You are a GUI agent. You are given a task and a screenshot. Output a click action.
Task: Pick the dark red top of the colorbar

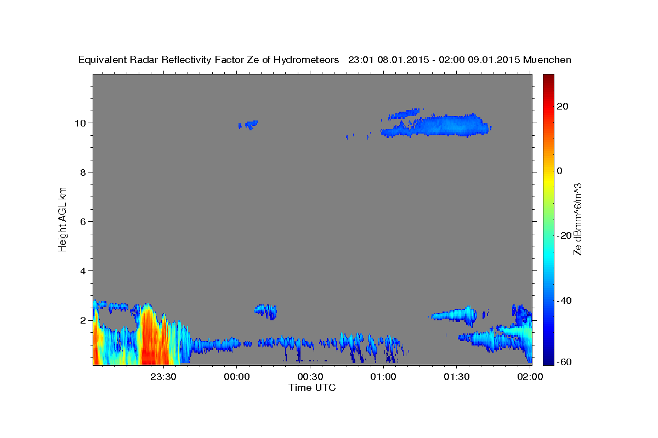[x=548, y=78]
